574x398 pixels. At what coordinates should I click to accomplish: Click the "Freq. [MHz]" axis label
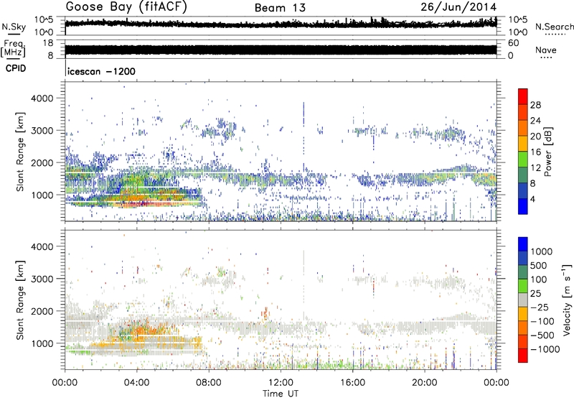click(14, 48)
